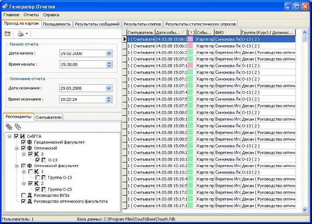Collapse course 1 under Оптический факультет
Screen dimensions: 312x224
pos(24,172)
